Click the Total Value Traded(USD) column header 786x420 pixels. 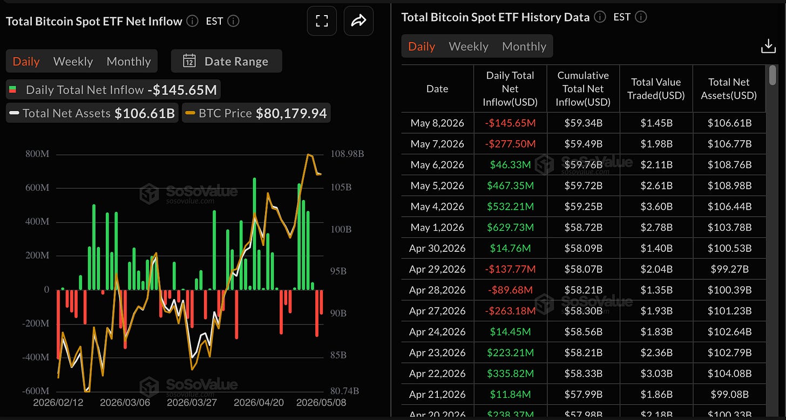point(656,89)
